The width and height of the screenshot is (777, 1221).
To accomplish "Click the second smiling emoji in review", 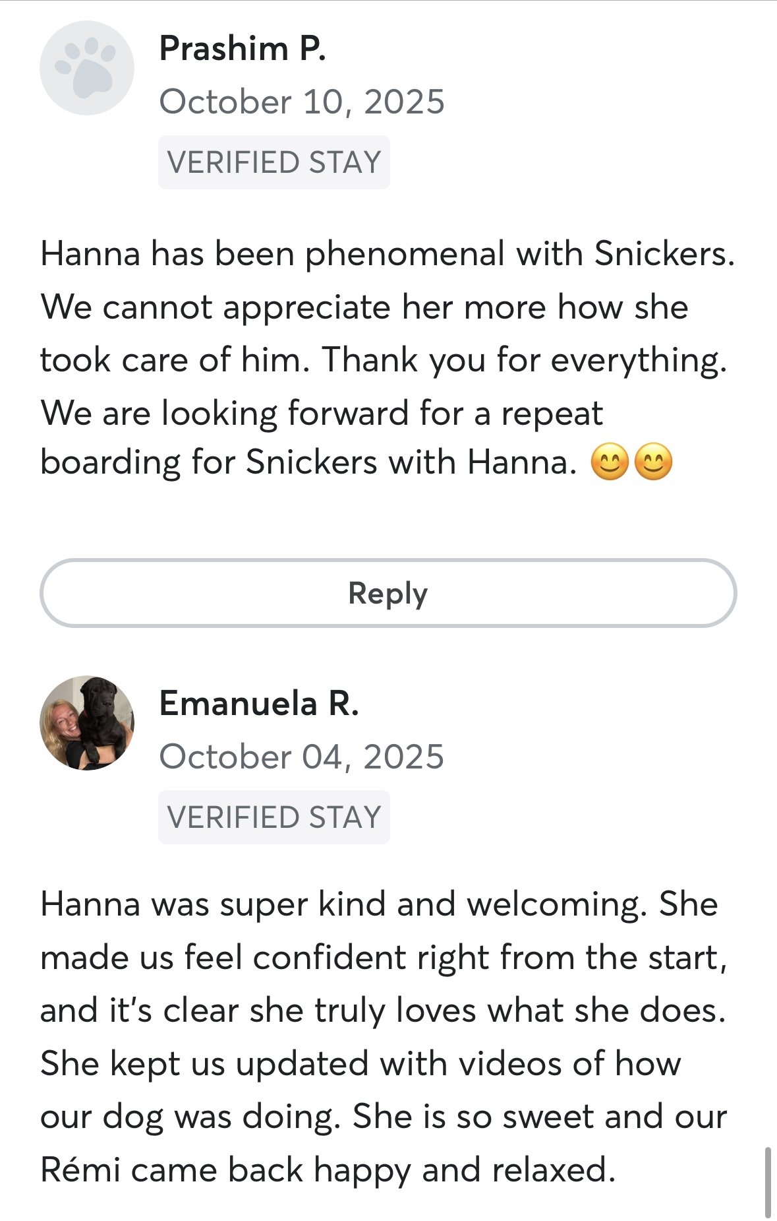I will pos(653,462).
